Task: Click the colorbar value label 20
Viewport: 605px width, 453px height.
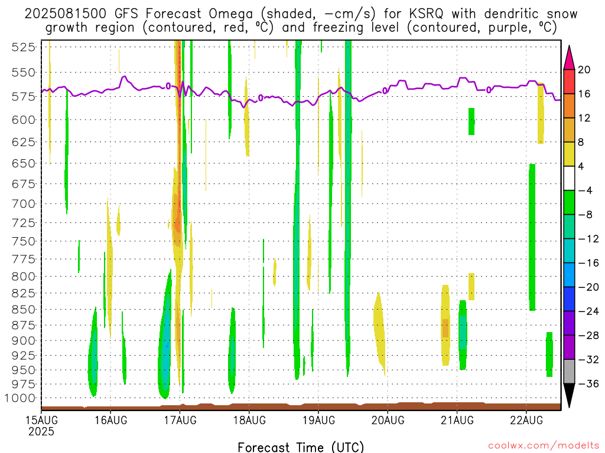Action: point(584,70)
